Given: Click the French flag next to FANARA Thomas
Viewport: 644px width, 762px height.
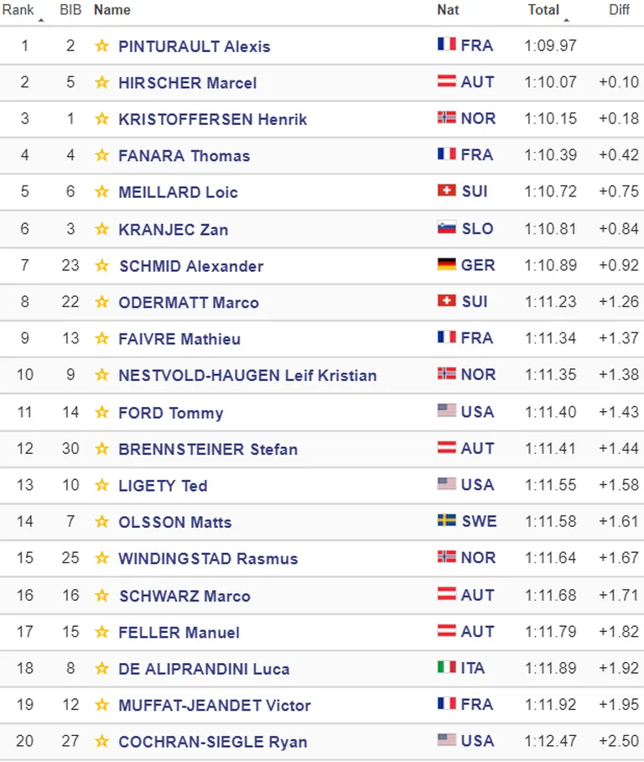Looking at the screenshot, I should [447, 154].
